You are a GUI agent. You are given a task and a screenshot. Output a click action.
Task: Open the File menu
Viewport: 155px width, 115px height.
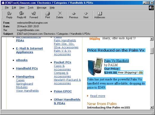click(7, 8)
